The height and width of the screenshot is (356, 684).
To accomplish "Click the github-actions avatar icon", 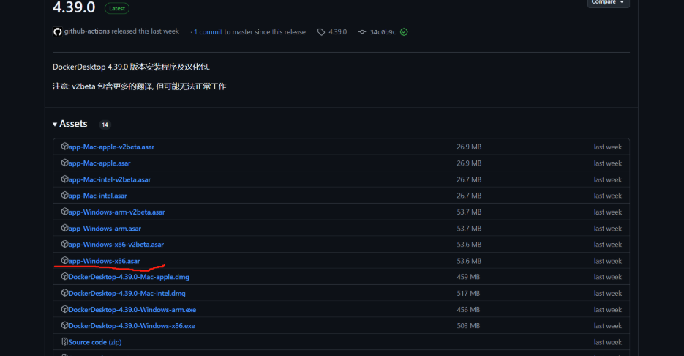I will click(58, 32).
